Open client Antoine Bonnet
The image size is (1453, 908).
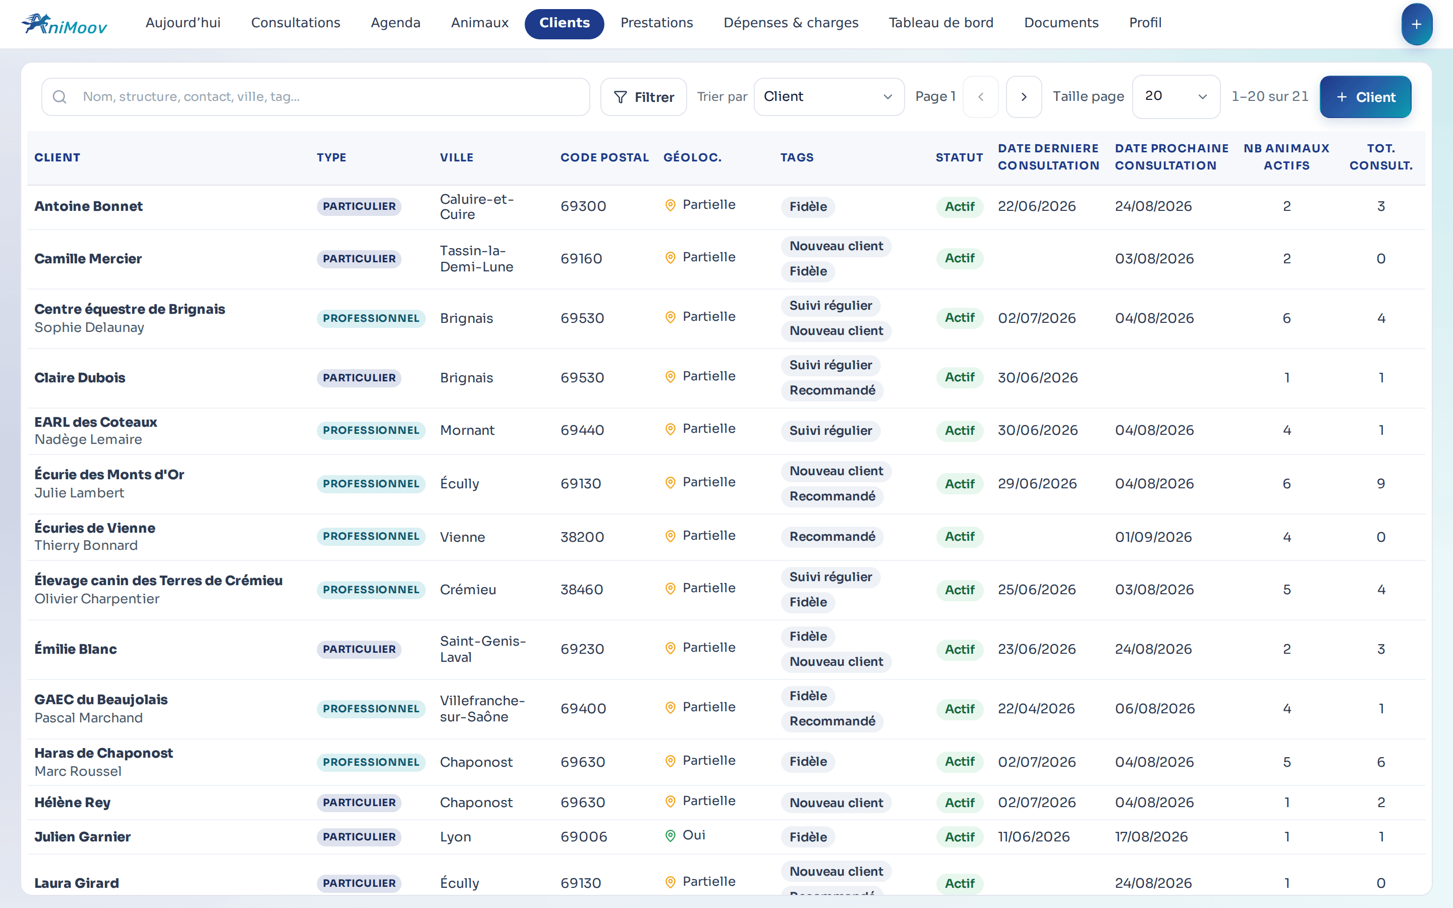[x=88, y=206]
